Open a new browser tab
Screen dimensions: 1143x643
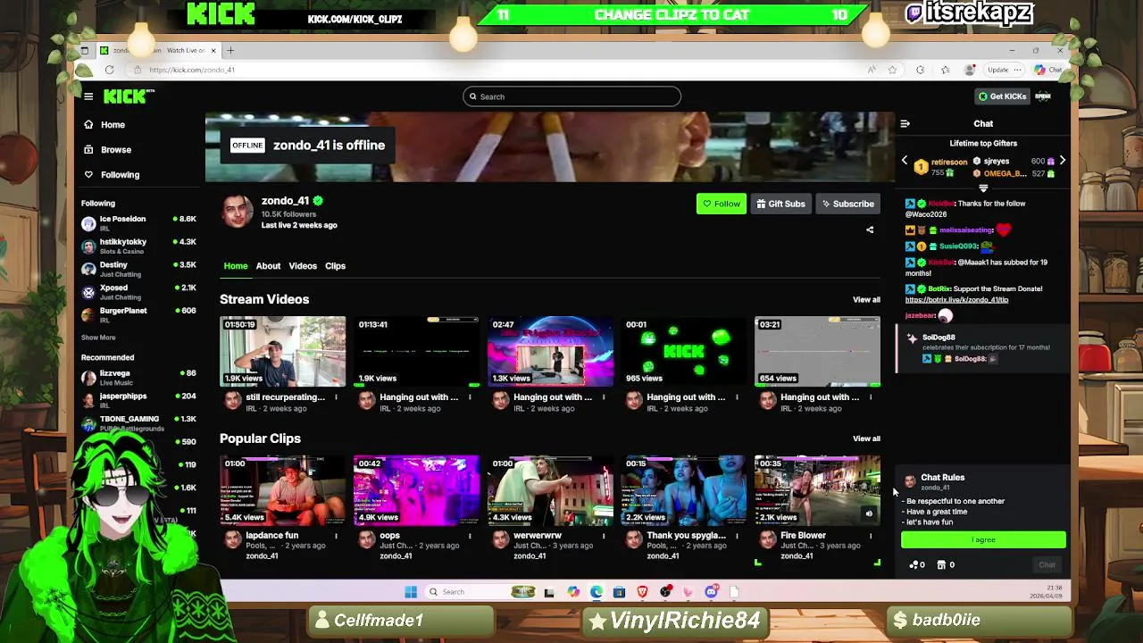[230, 50]
